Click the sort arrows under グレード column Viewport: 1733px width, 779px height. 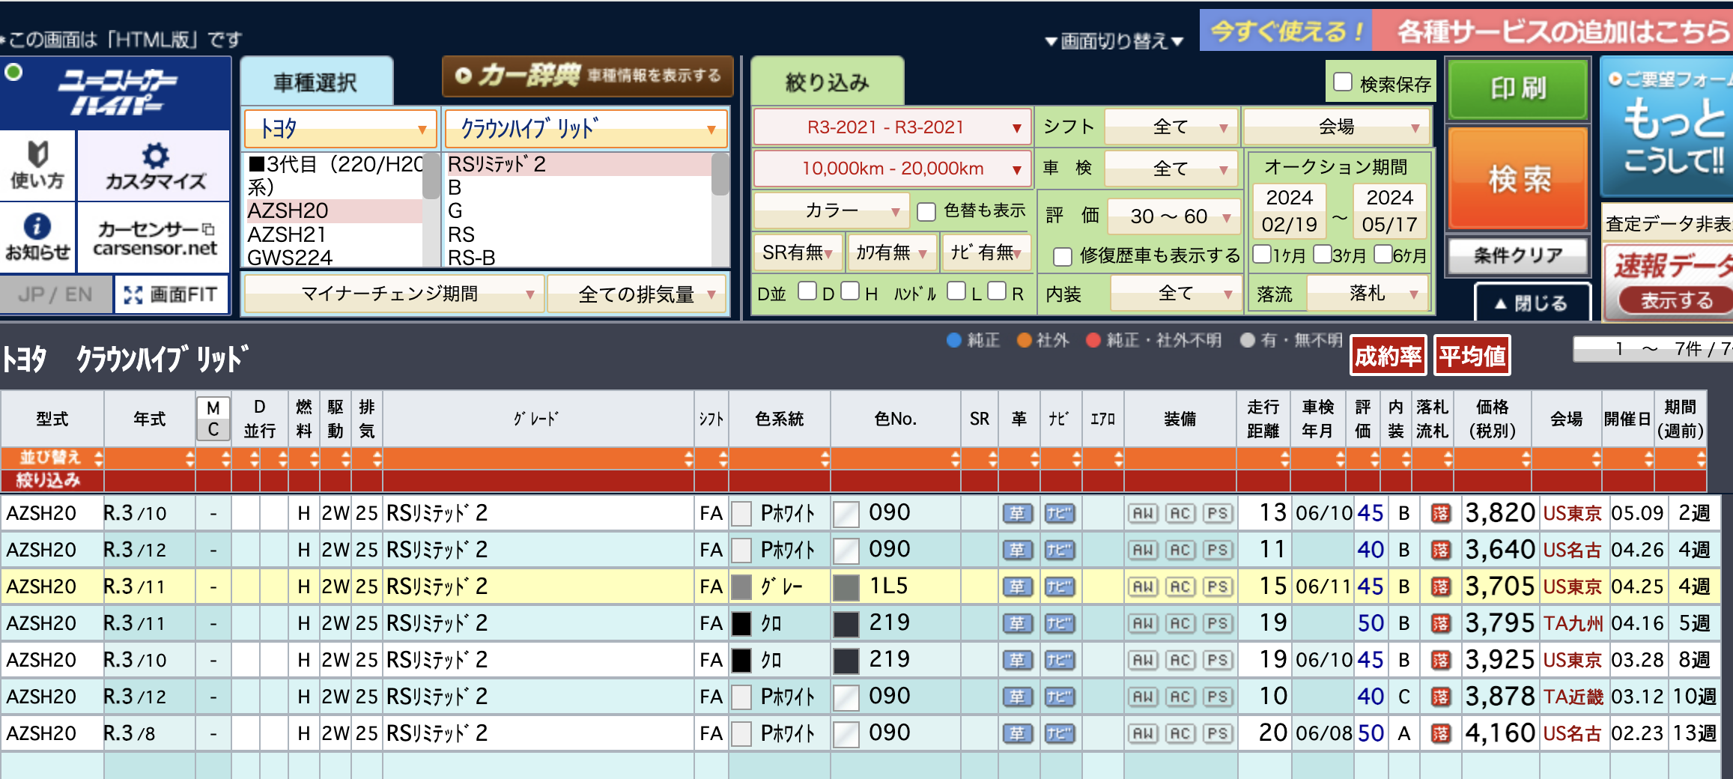688,458
